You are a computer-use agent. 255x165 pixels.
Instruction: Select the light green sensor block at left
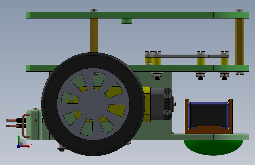(x=34, y=125)
